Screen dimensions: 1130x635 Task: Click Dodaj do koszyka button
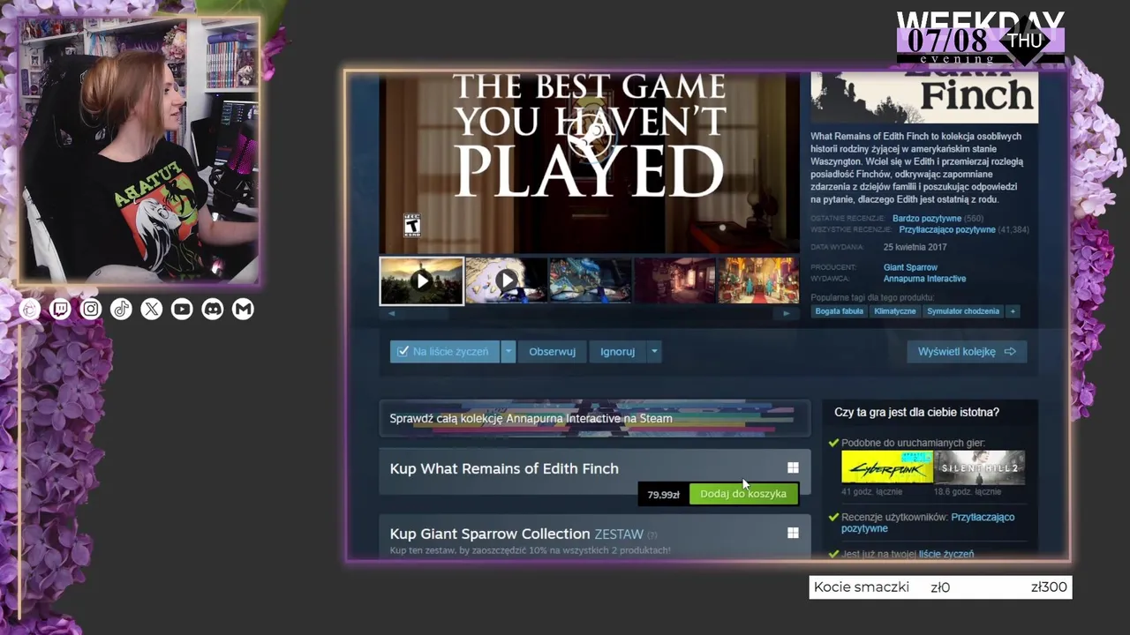point(743,494)
